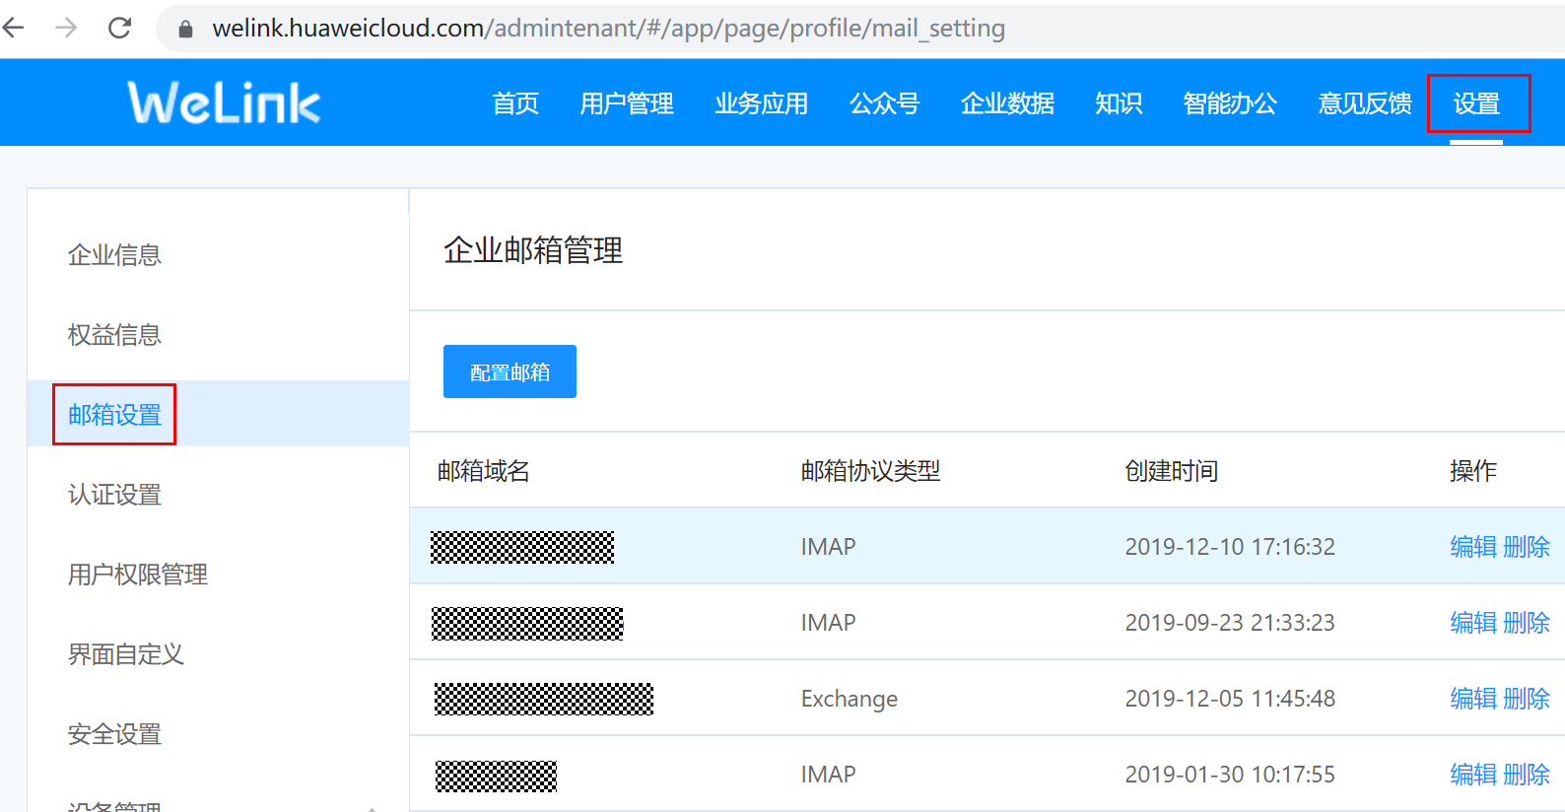This screenshot has width=1565, height=812.
Task: Select 认证设置 in the left sidebar
Action: click(114, 495)
